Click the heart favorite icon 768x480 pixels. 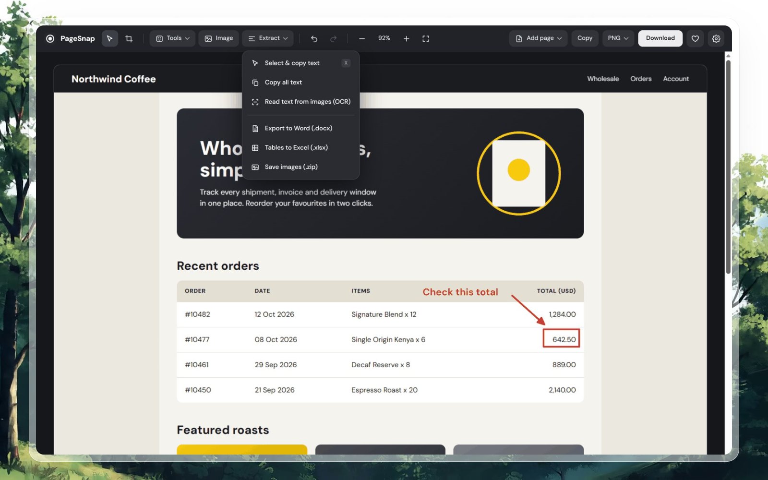695,38
